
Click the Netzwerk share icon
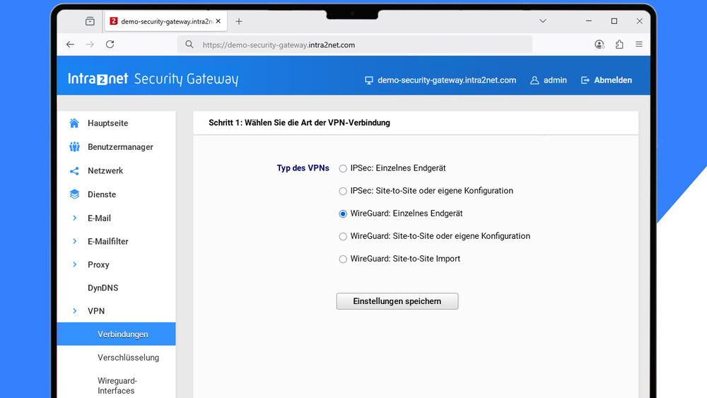(x=74, y=171)
